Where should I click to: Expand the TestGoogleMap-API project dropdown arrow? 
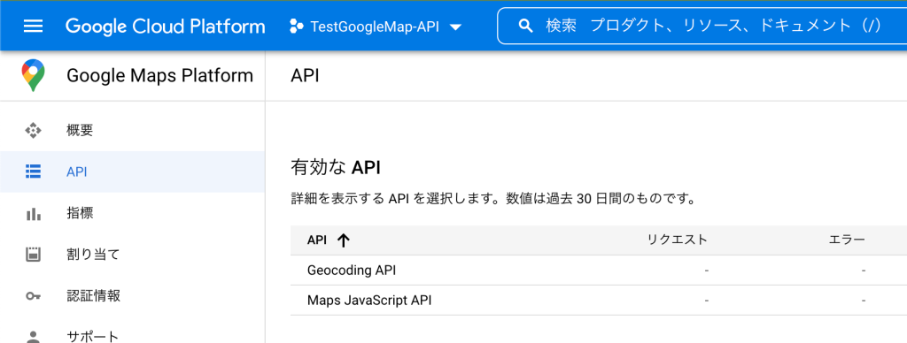[x=455, y=27]
